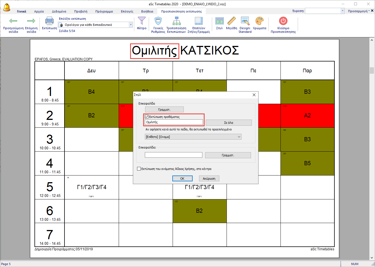This screenshot has width=375, height=267.
Task: Open Τροποποίηση Εκτυπώσεων tool
Action: (x=176, y=21)
